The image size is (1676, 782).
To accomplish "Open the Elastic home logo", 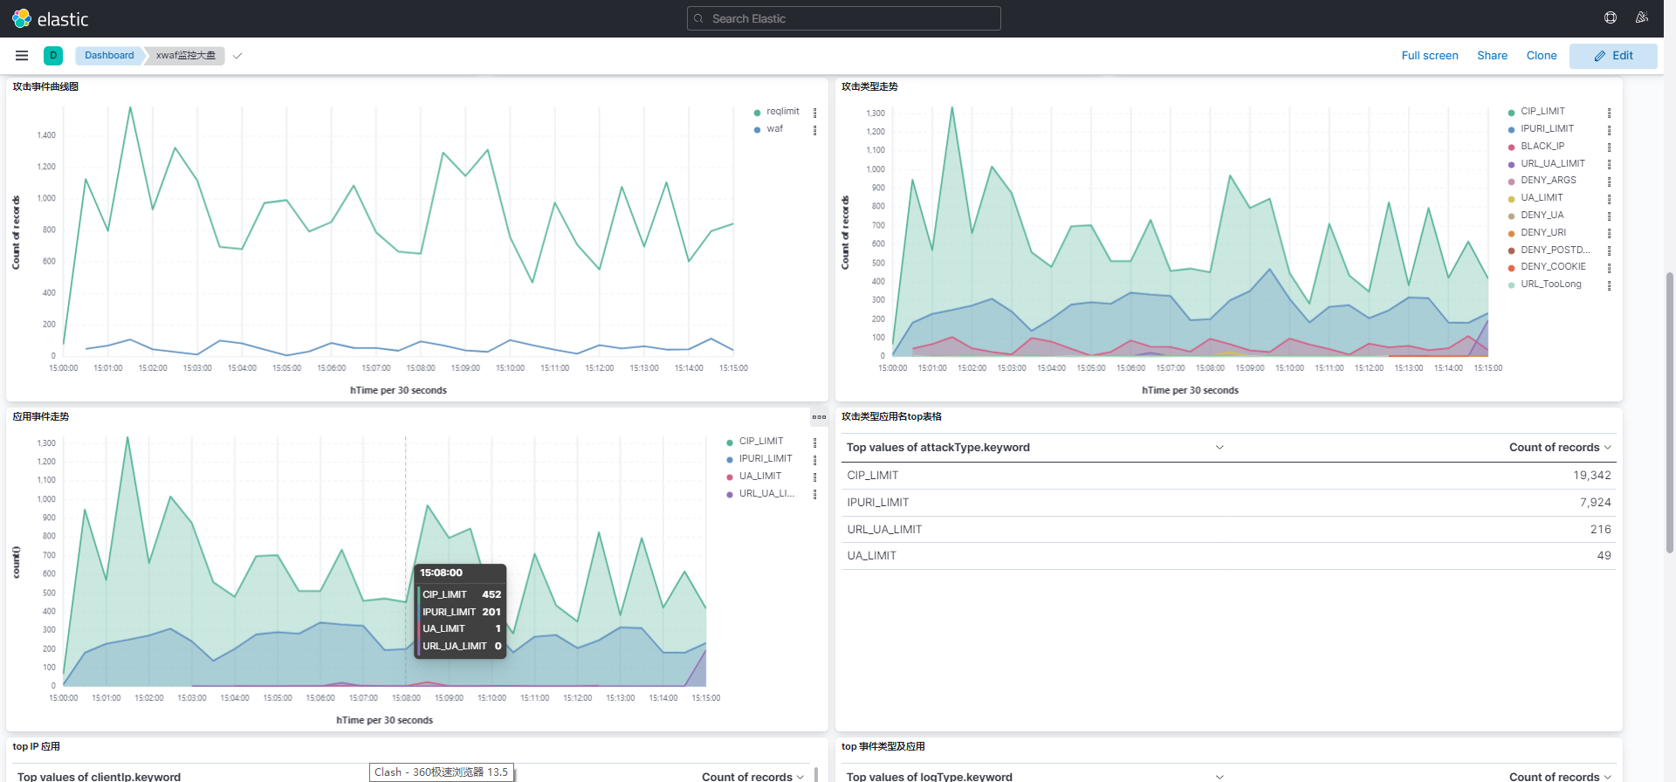I will point(51,18).
